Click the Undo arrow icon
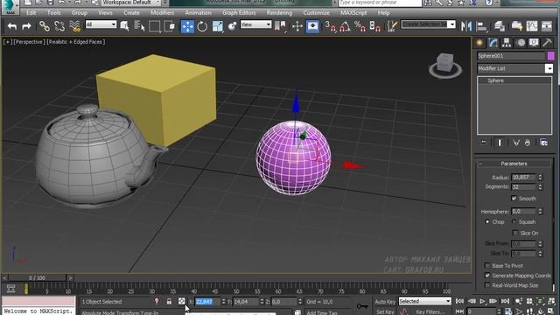The height and width of the screenshot is (315, 560). tap(12, 26)
